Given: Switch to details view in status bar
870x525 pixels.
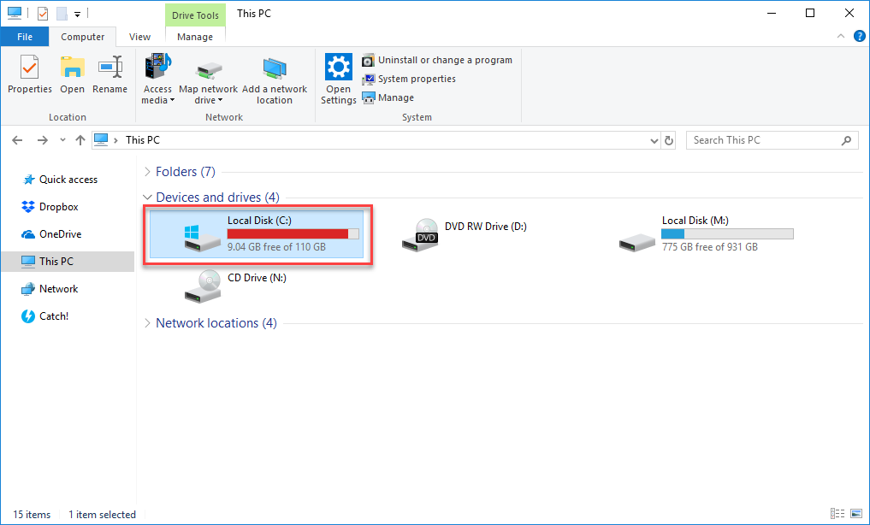Looking at the screenshot, I should pyautogui.click(x=837, y=514).
